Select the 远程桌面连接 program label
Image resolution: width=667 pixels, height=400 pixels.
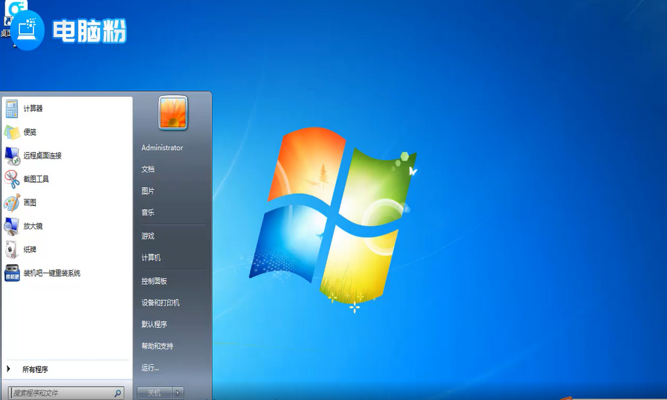click(x=43, y=155)
